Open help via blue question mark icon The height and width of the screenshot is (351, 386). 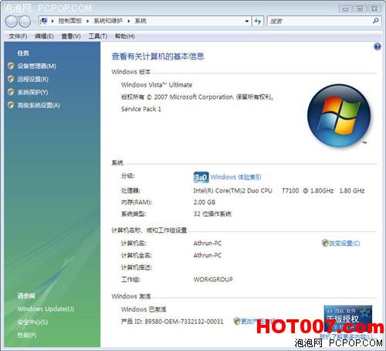378,46
